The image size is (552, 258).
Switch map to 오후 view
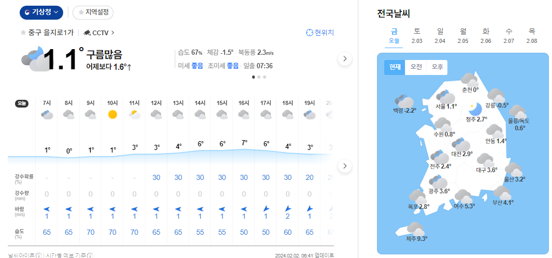pos(438,68)
